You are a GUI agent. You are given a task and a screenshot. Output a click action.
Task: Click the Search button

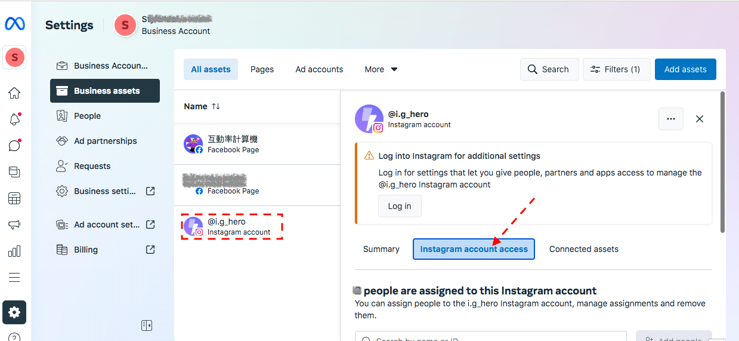(549, 69)
